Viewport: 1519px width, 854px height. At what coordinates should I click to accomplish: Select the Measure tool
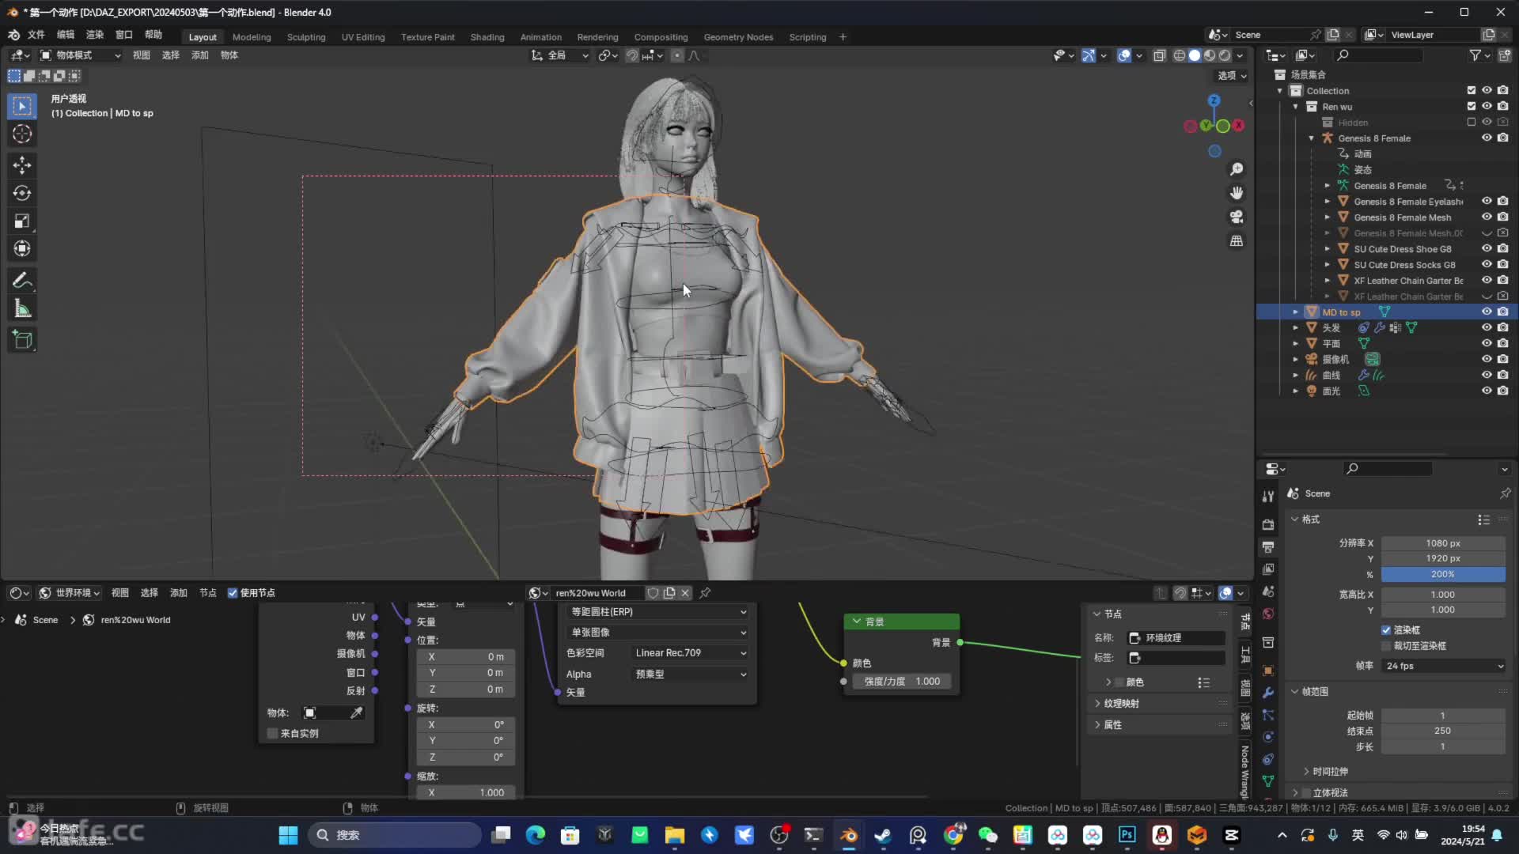22,309
